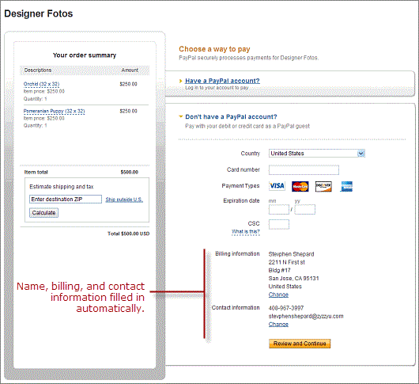Click the CSC input box

[279, 224]
